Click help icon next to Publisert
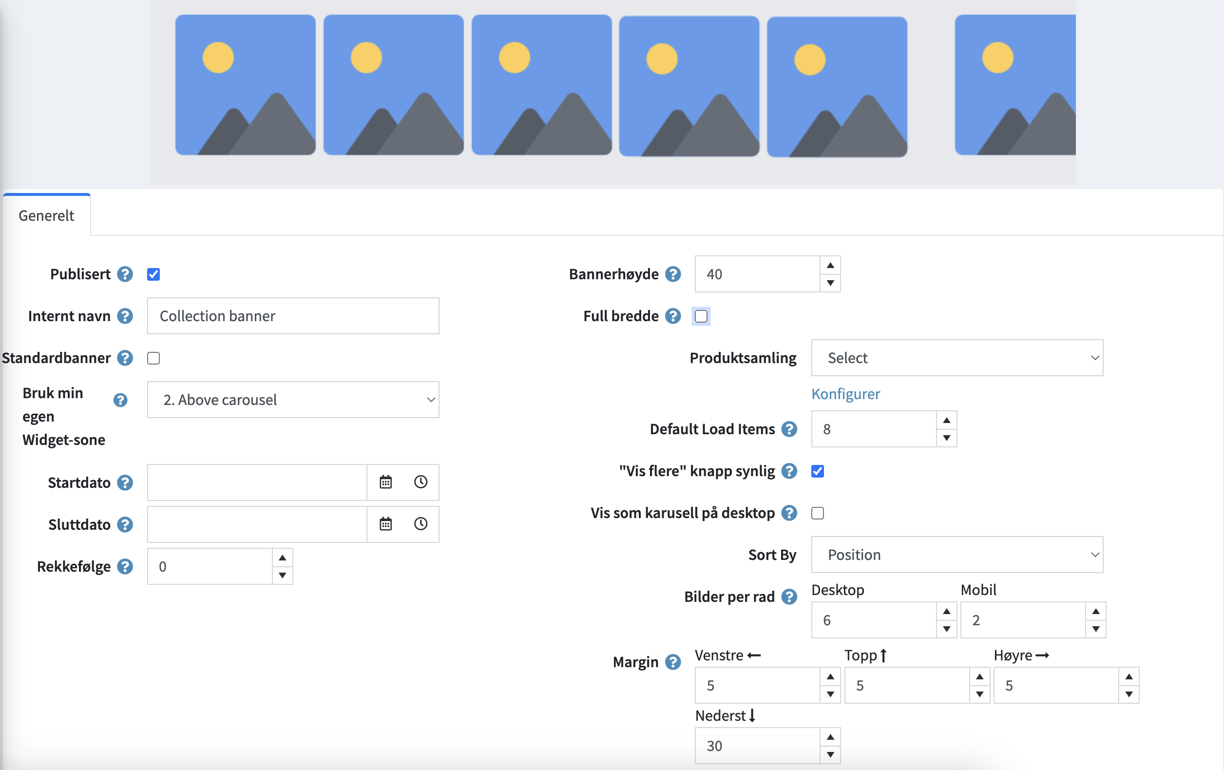 click(125, 274)
